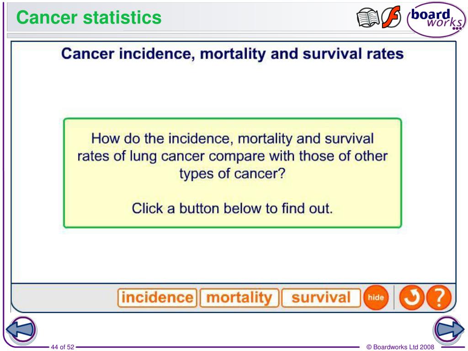Click 'Click a button below to find out' text

[x=233, y=208]
